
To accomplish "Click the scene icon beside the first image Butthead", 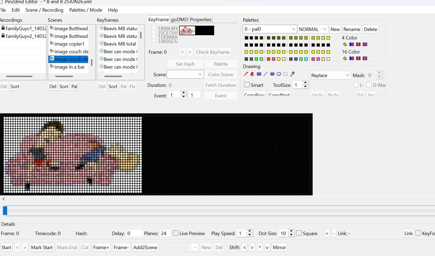I will 52,28.
